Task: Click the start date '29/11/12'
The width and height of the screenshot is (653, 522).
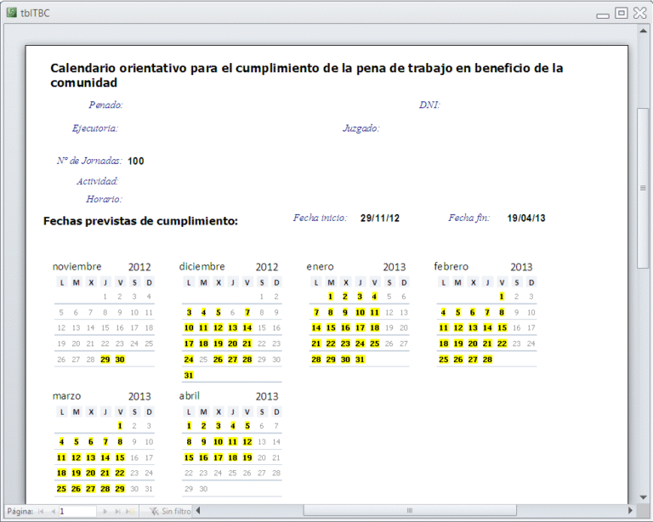Action: click(x=380, y=218)
